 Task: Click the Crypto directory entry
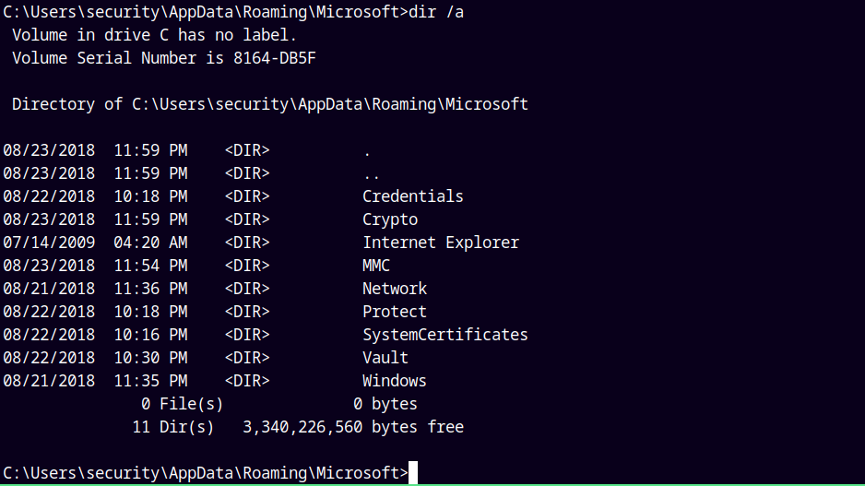coord(389,219)
